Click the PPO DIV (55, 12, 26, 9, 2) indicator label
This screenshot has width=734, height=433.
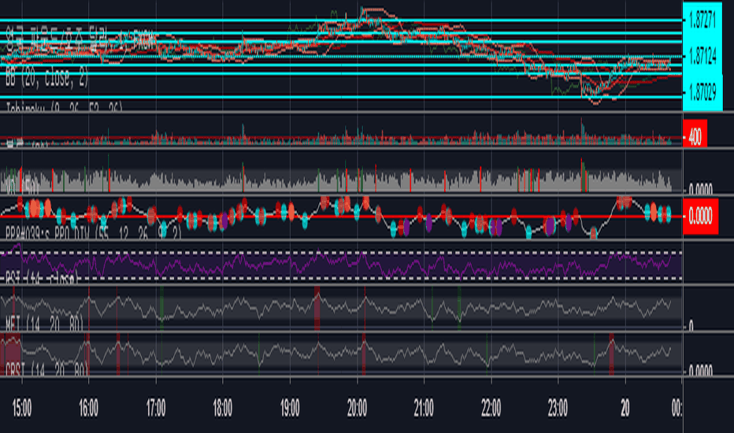click(x=93, y=233)
